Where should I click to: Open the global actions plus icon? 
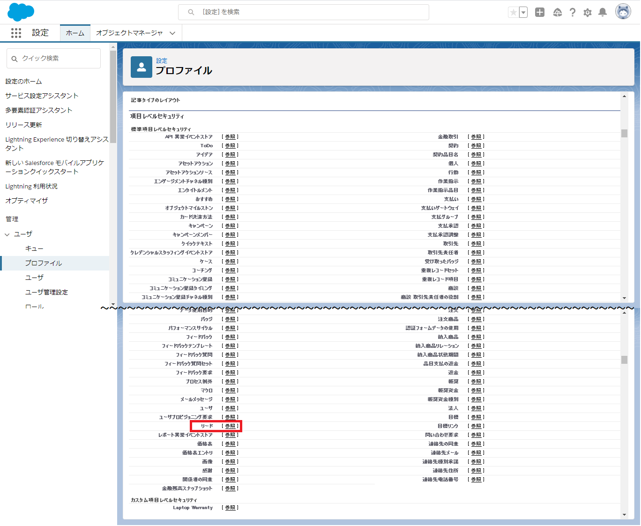[540, 12]
